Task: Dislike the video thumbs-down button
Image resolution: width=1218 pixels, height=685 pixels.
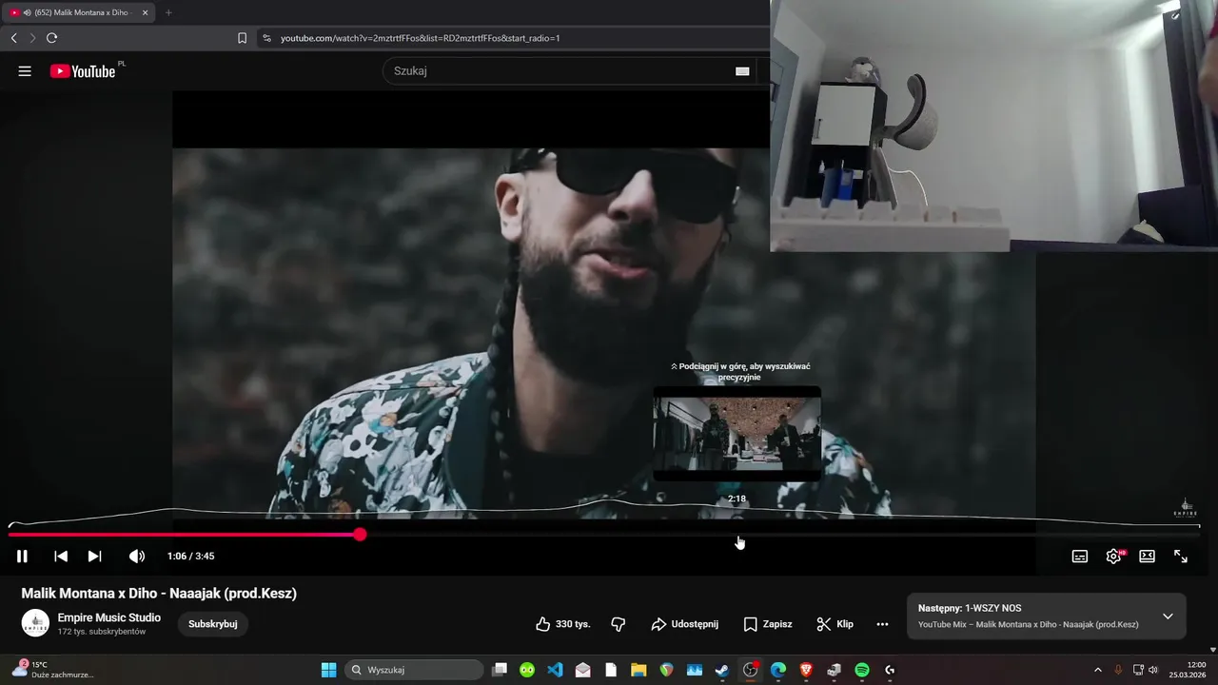Action: 618,624
